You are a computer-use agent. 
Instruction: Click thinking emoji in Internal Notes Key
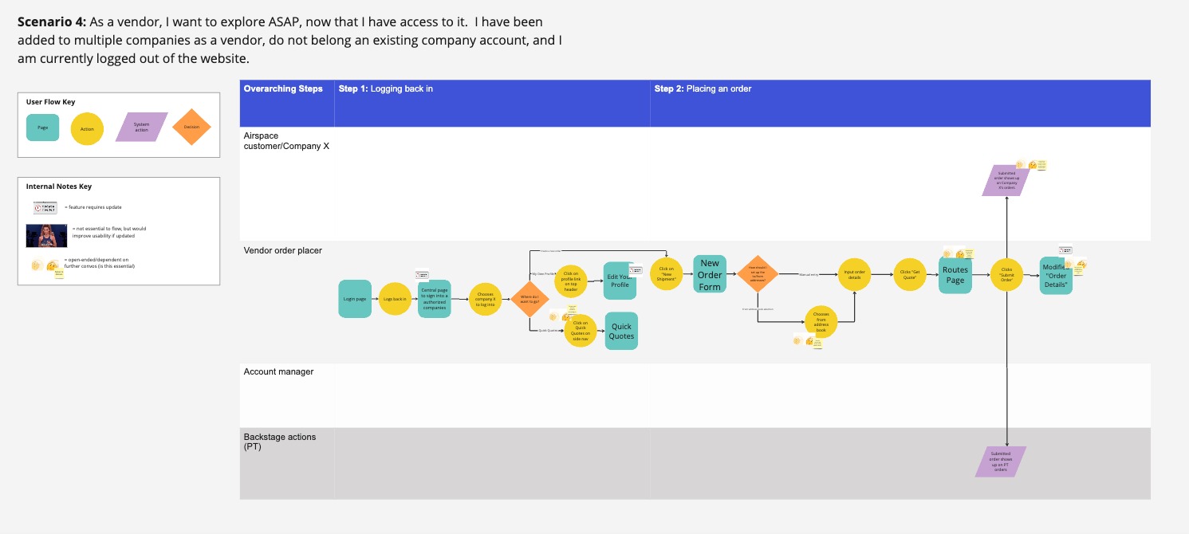click(x=52, y=265)
